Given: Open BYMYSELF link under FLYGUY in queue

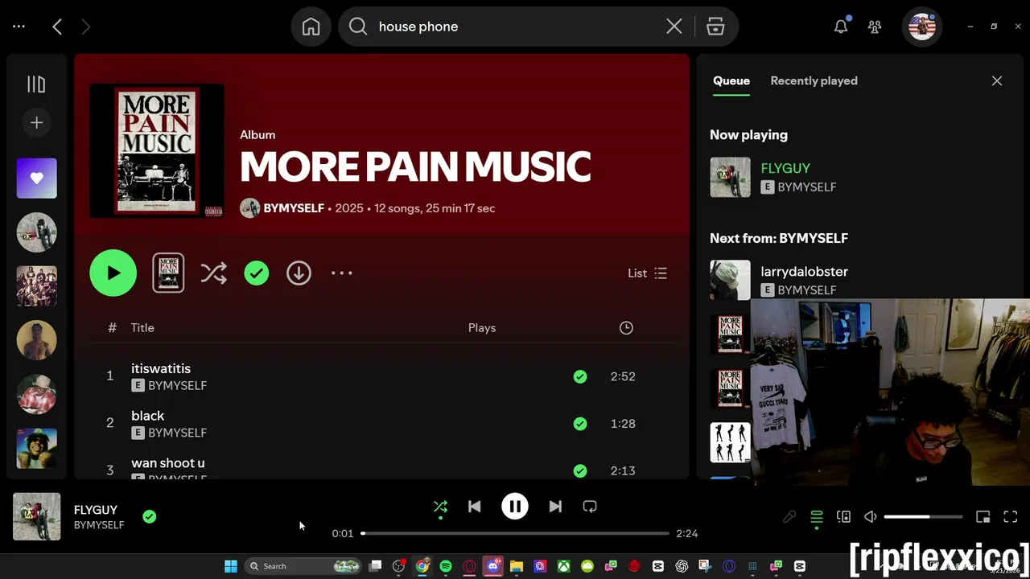Looking at the screenshot, I should pyautogui.click(x=806, y=187).
